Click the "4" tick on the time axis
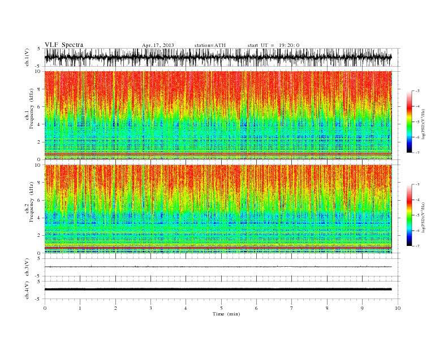 tap(186, 308)
